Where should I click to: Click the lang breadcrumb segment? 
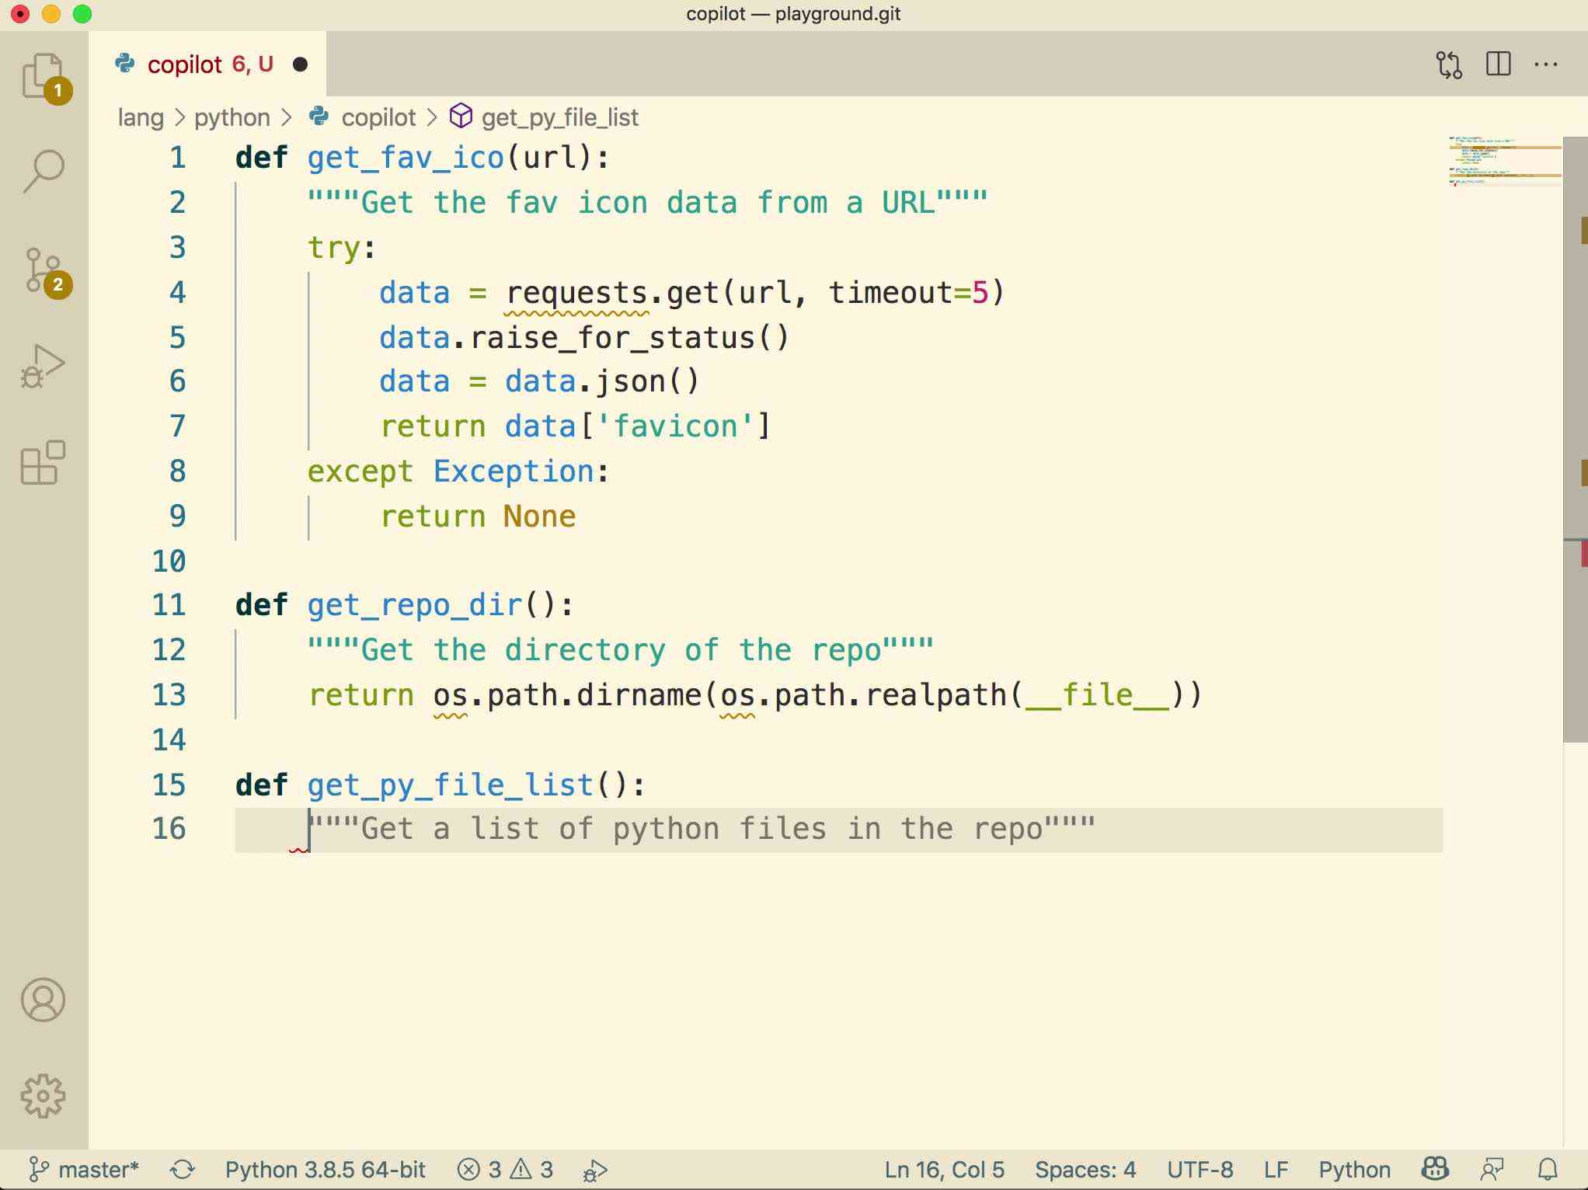pos(141,117)
